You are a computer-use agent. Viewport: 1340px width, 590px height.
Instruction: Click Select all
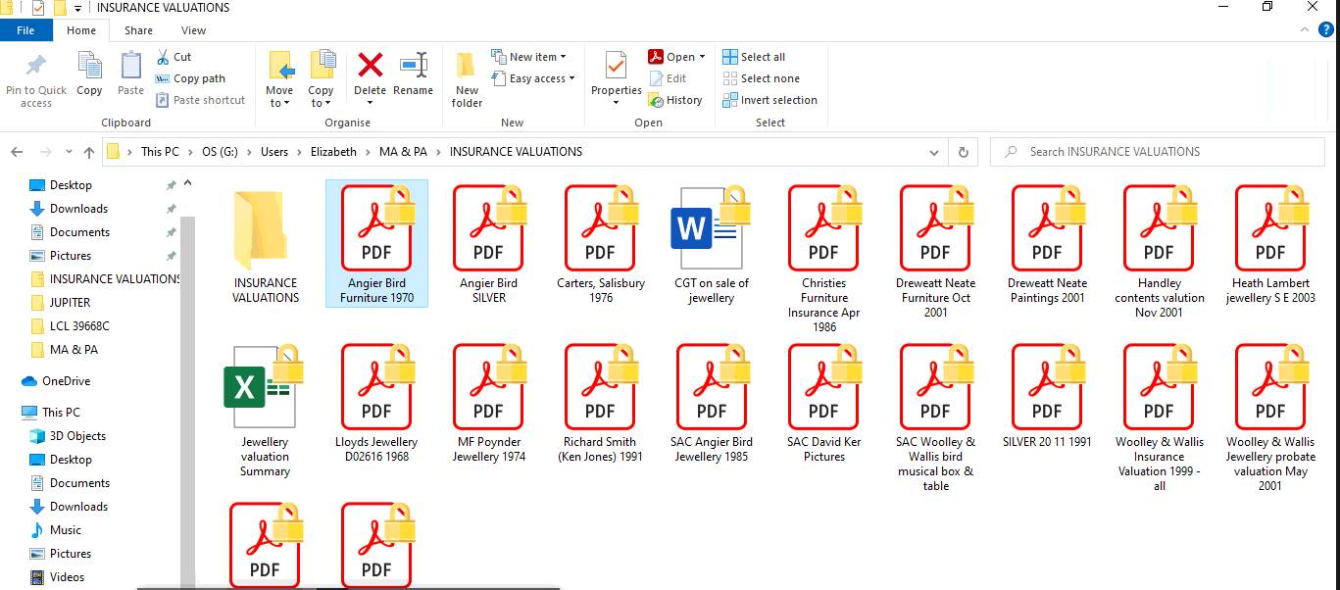[x=754, y=57]
